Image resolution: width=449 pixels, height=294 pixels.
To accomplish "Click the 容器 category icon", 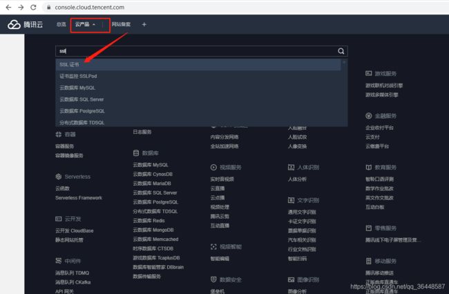I will click(x=59, y=135).
